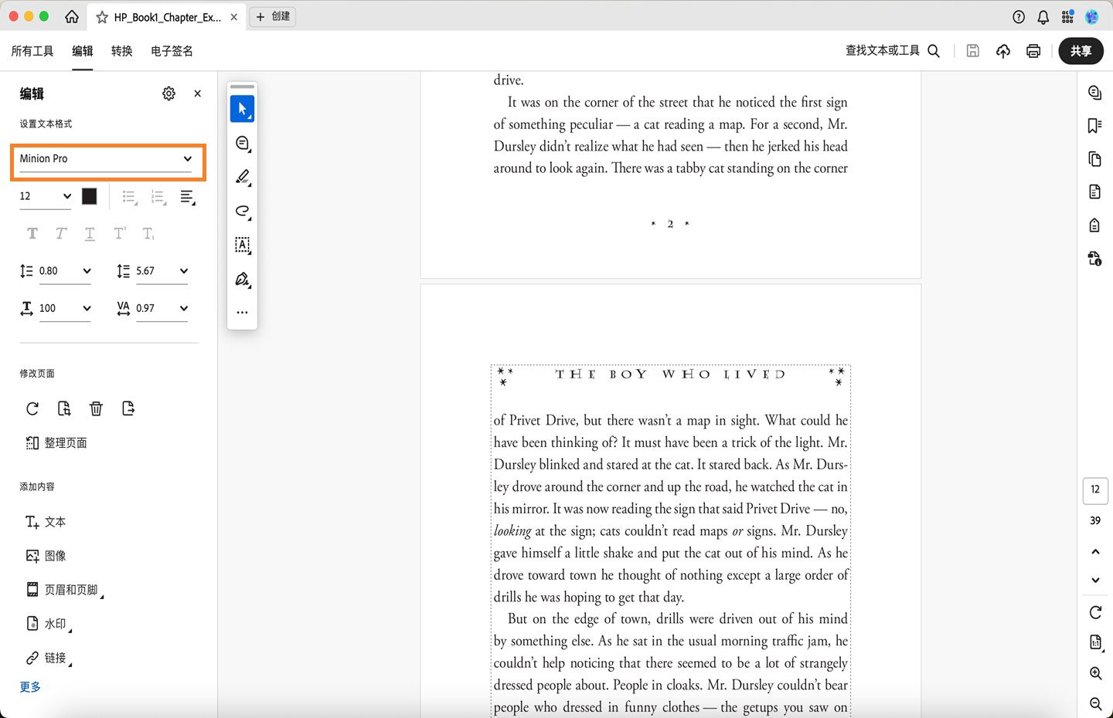Zoom in on the page
The width and height of the screenshot is (1113, 718).
pyautogui.click(x=1095, y=673)
